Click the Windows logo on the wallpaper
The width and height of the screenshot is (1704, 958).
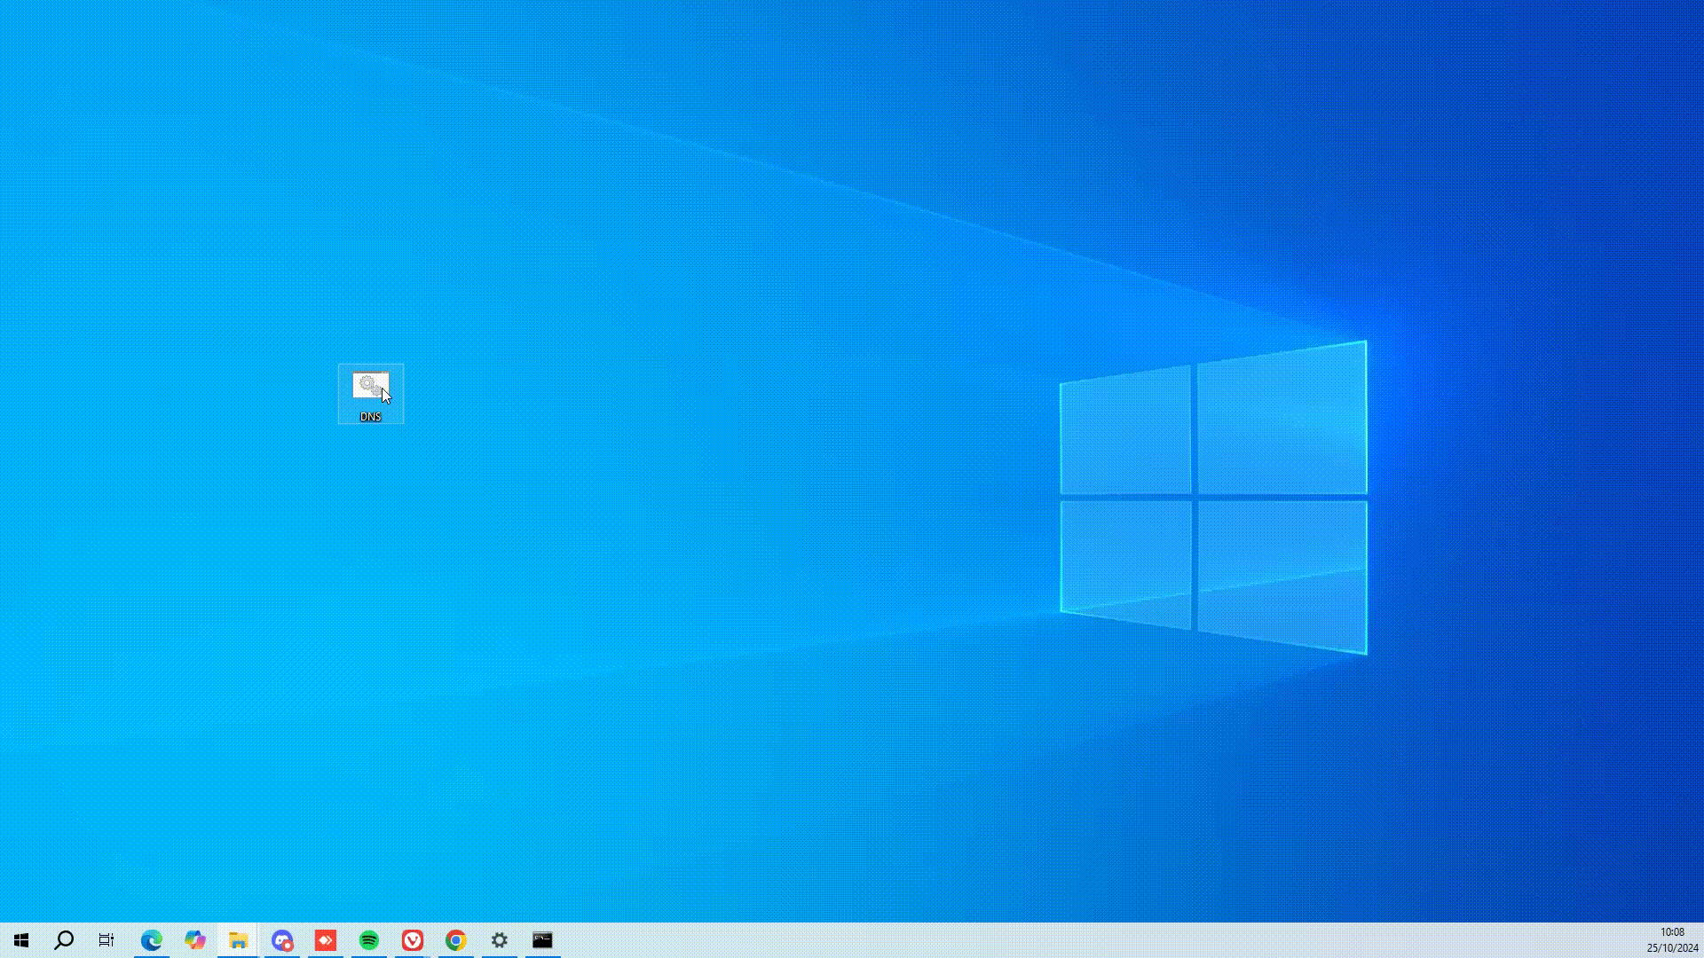click(x=1213, y=497)
